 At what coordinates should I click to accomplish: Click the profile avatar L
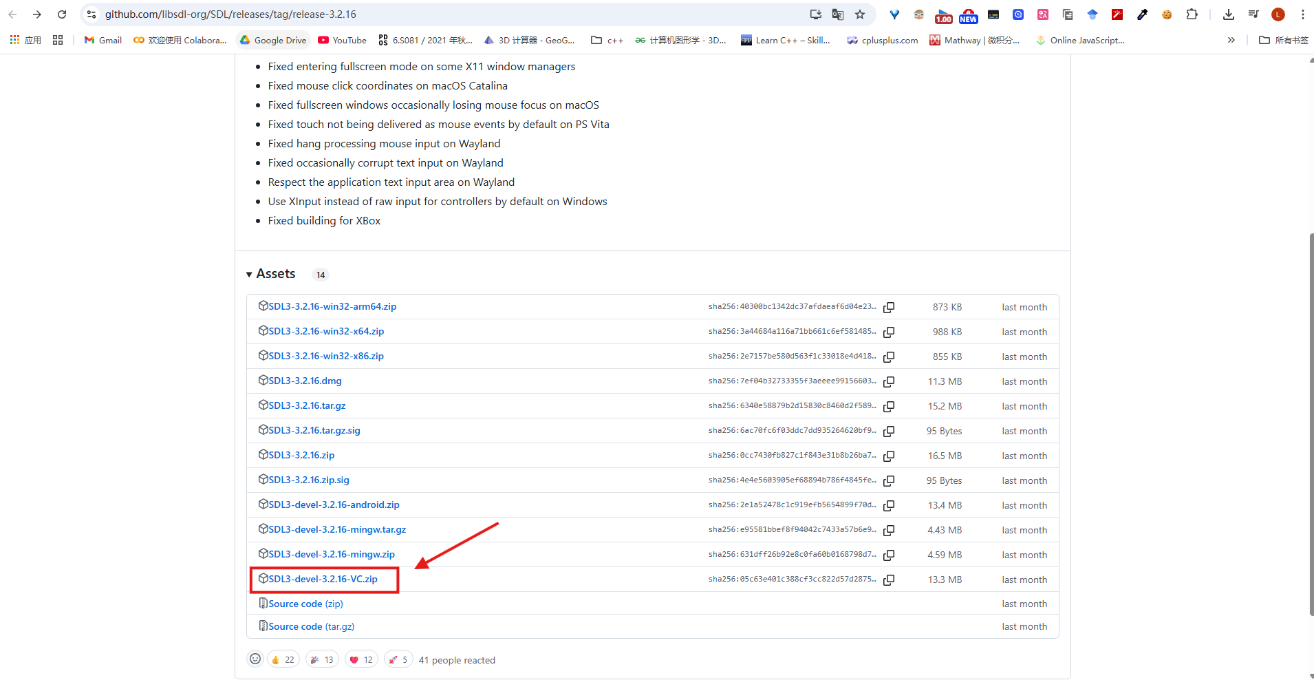pyautogui.click(x=1278, y=14)
